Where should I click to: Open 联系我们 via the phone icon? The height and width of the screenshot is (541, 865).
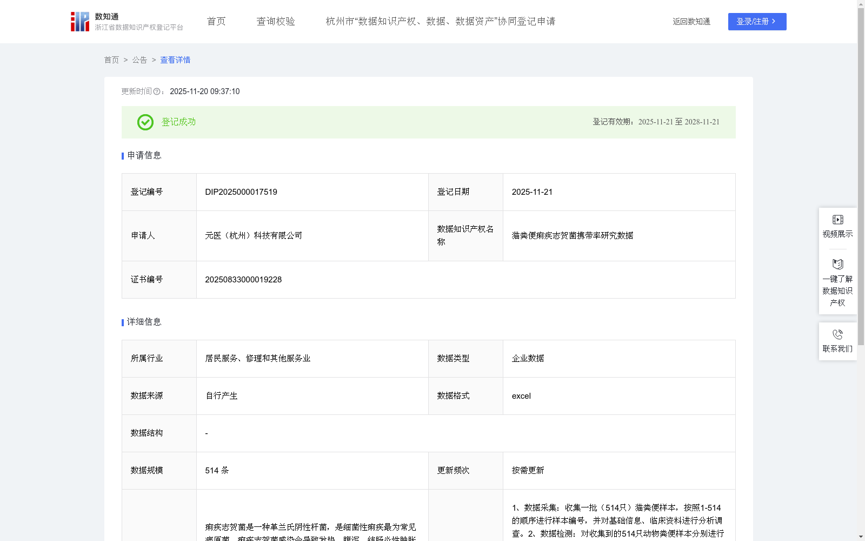click(837, 334)
